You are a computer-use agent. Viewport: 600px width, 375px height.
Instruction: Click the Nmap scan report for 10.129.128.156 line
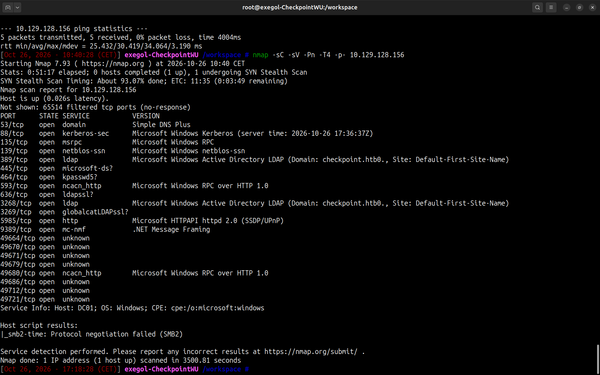(x=68, y=90)
